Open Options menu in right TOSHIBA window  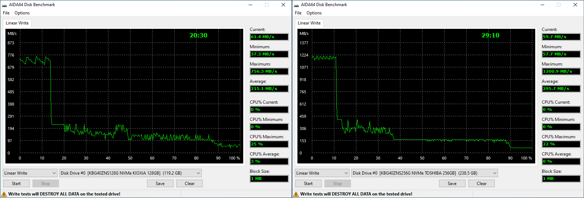(314, 13)
